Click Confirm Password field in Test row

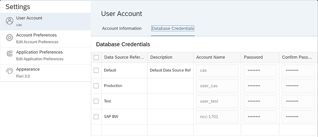point(298,101)
